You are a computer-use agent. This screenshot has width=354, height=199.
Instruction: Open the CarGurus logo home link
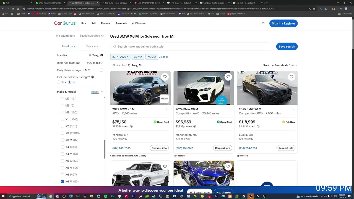pos(65,23)
